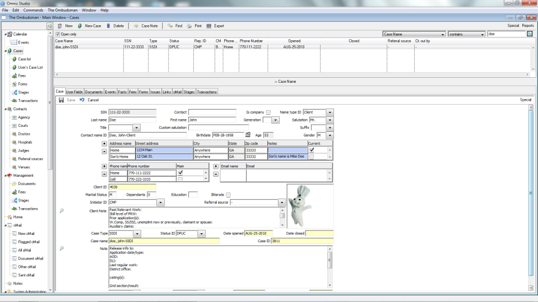Expand the Case Name search field dropdown
Image resolution: width=538 pixels, height=302 pixels.
(442, 34)
